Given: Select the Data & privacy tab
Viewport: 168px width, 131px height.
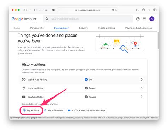Looking at the screenshot, I should tap(61, 28).
